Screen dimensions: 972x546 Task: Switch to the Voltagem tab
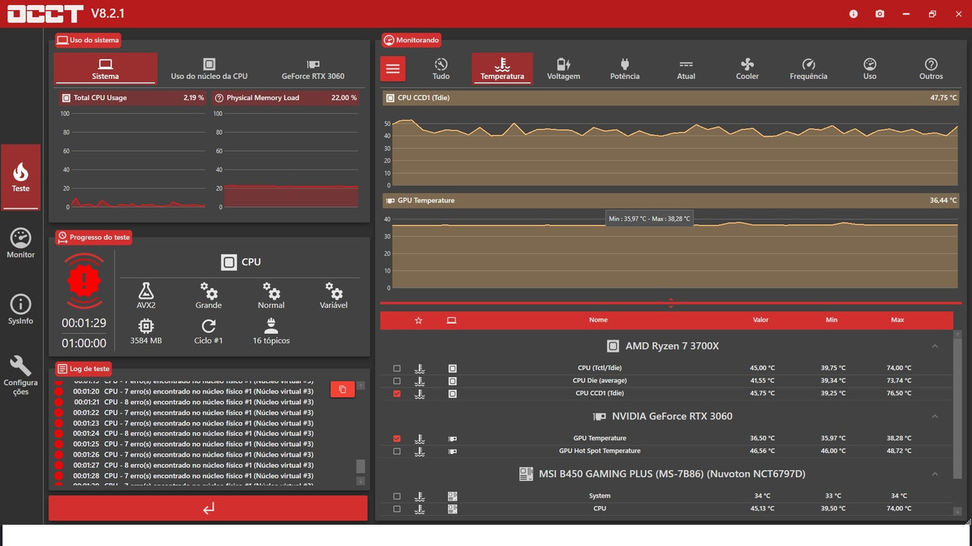(563, 68)
